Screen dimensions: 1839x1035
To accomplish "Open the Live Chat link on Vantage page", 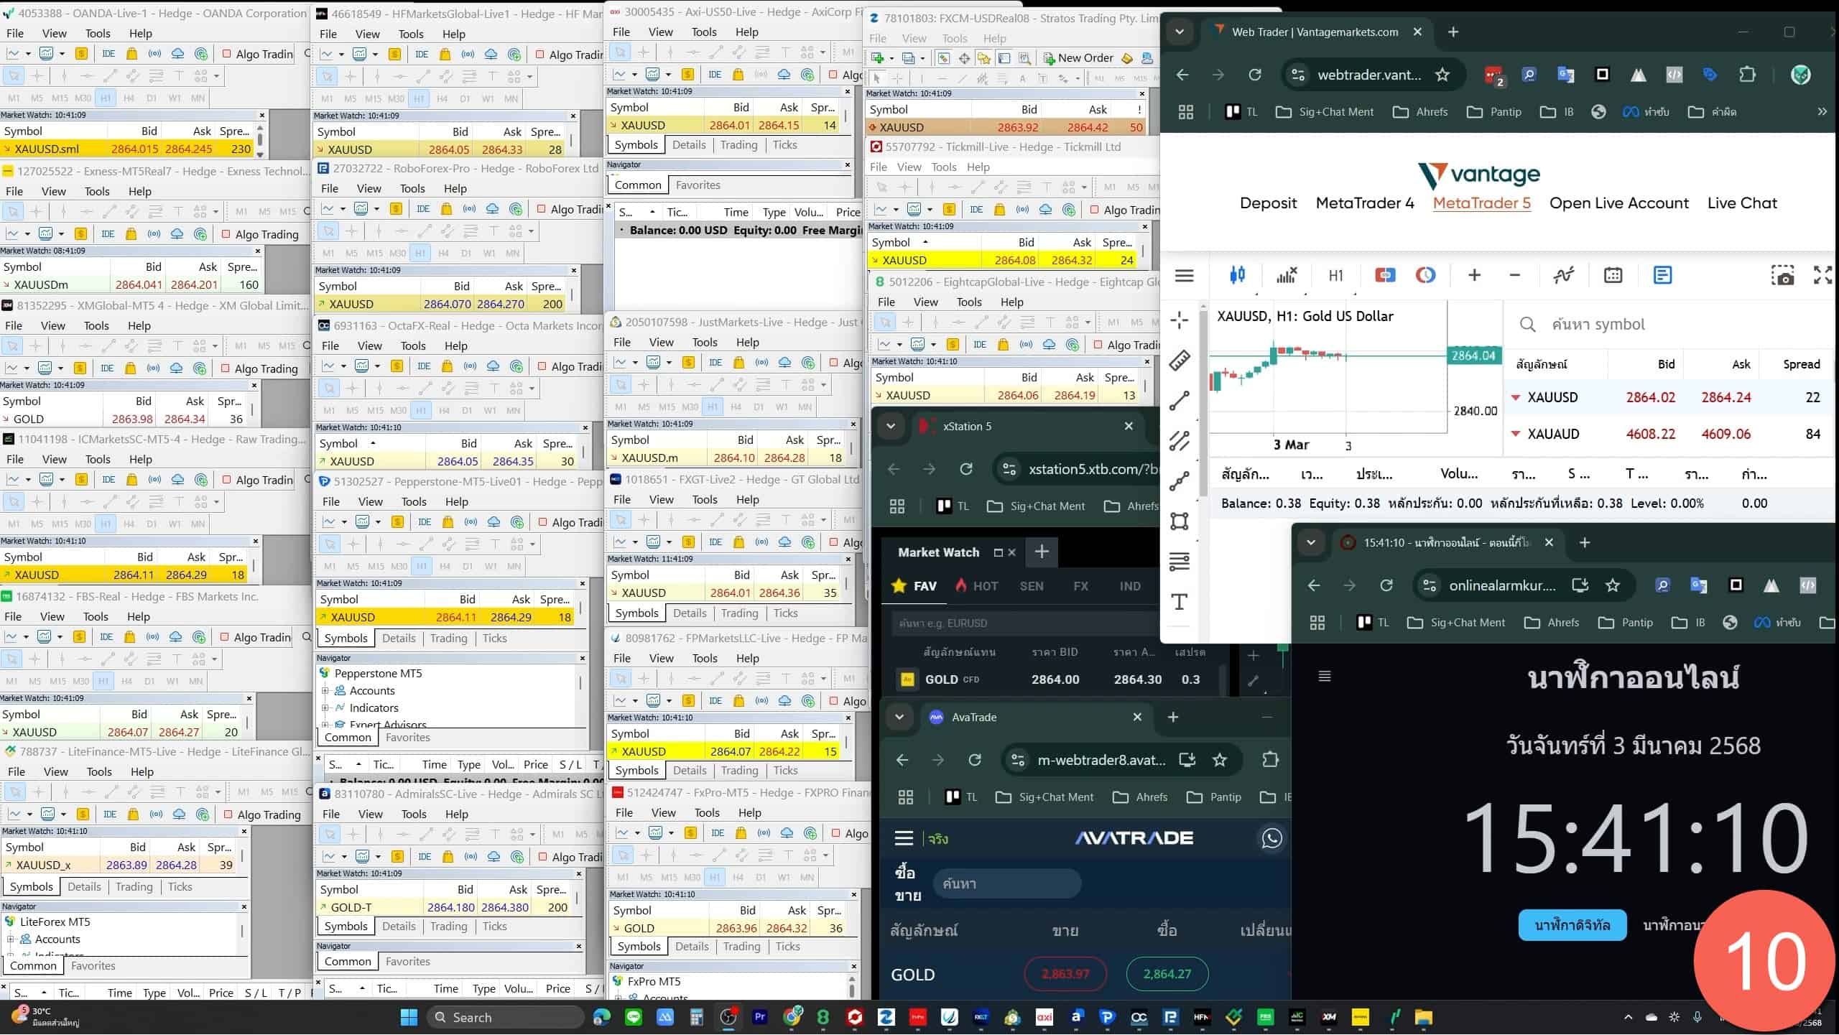I will [1742, 203].
